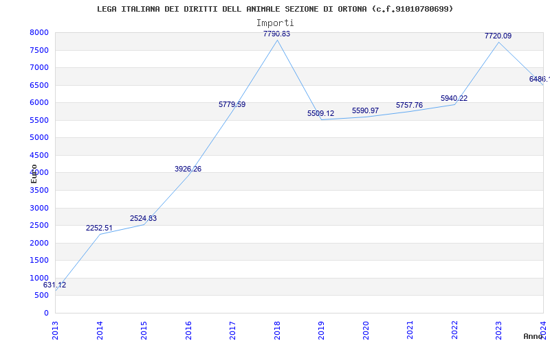Image resolution: width=550 pixels, height=343 pixels.
Task: Click the chart subtitle Importi
Action: 275,23
